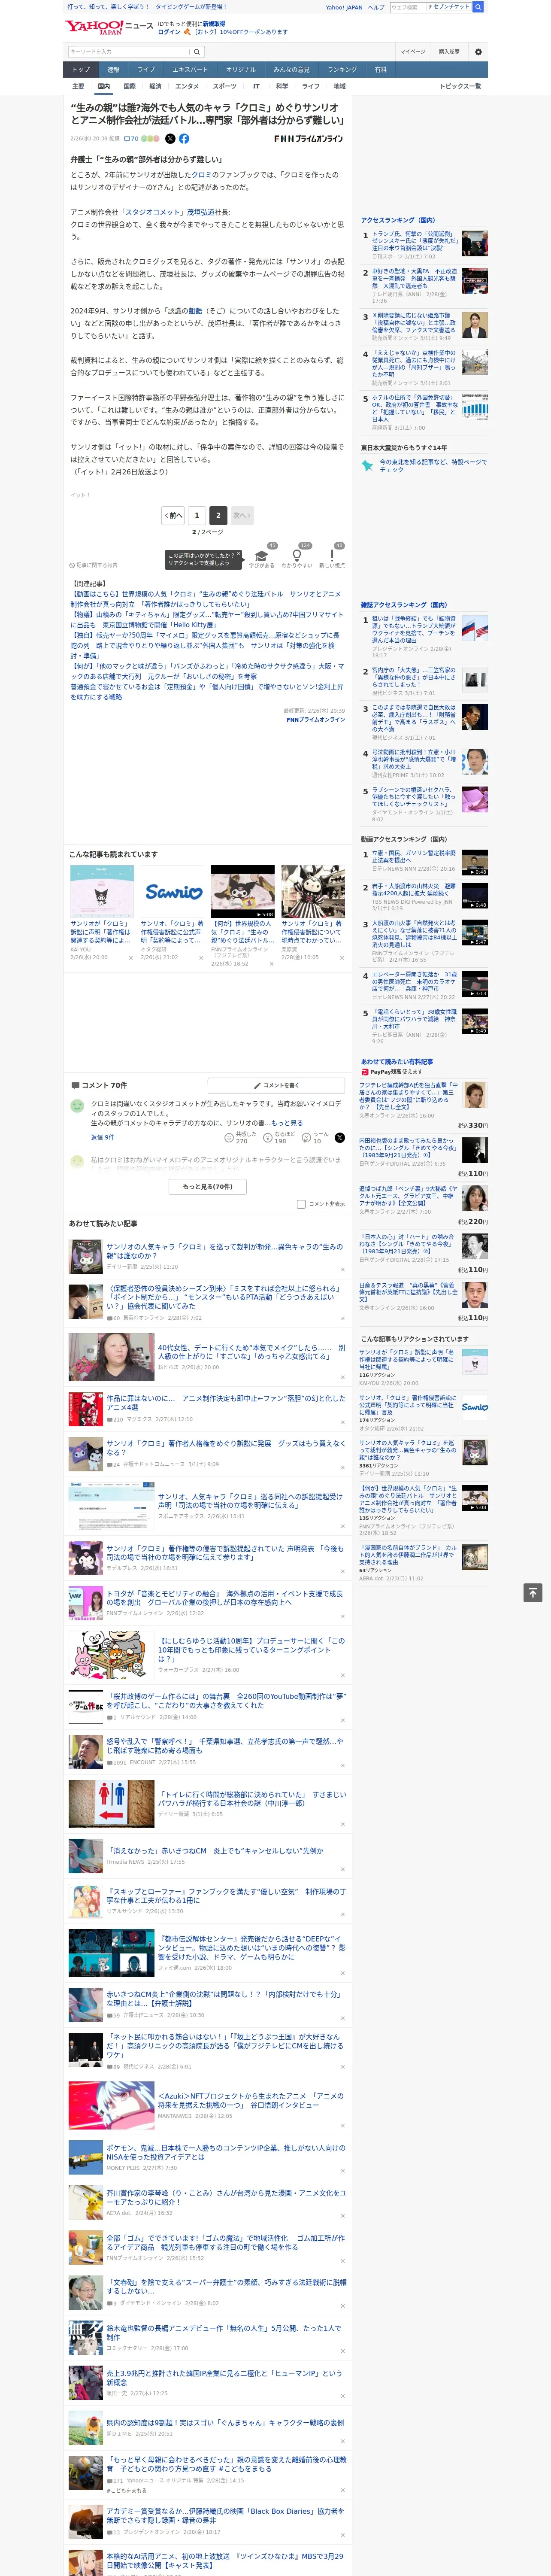Screen dimensions: 551x2576
Task: Click the わかりやすい lightbulb reaction icon
Action: [296, 555]
